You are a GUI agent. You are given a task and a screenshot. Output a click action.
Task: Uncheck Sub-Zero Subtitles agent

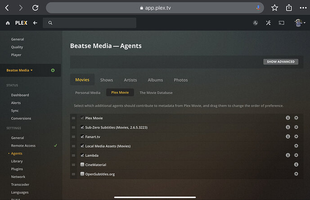(x=82, y=127)
